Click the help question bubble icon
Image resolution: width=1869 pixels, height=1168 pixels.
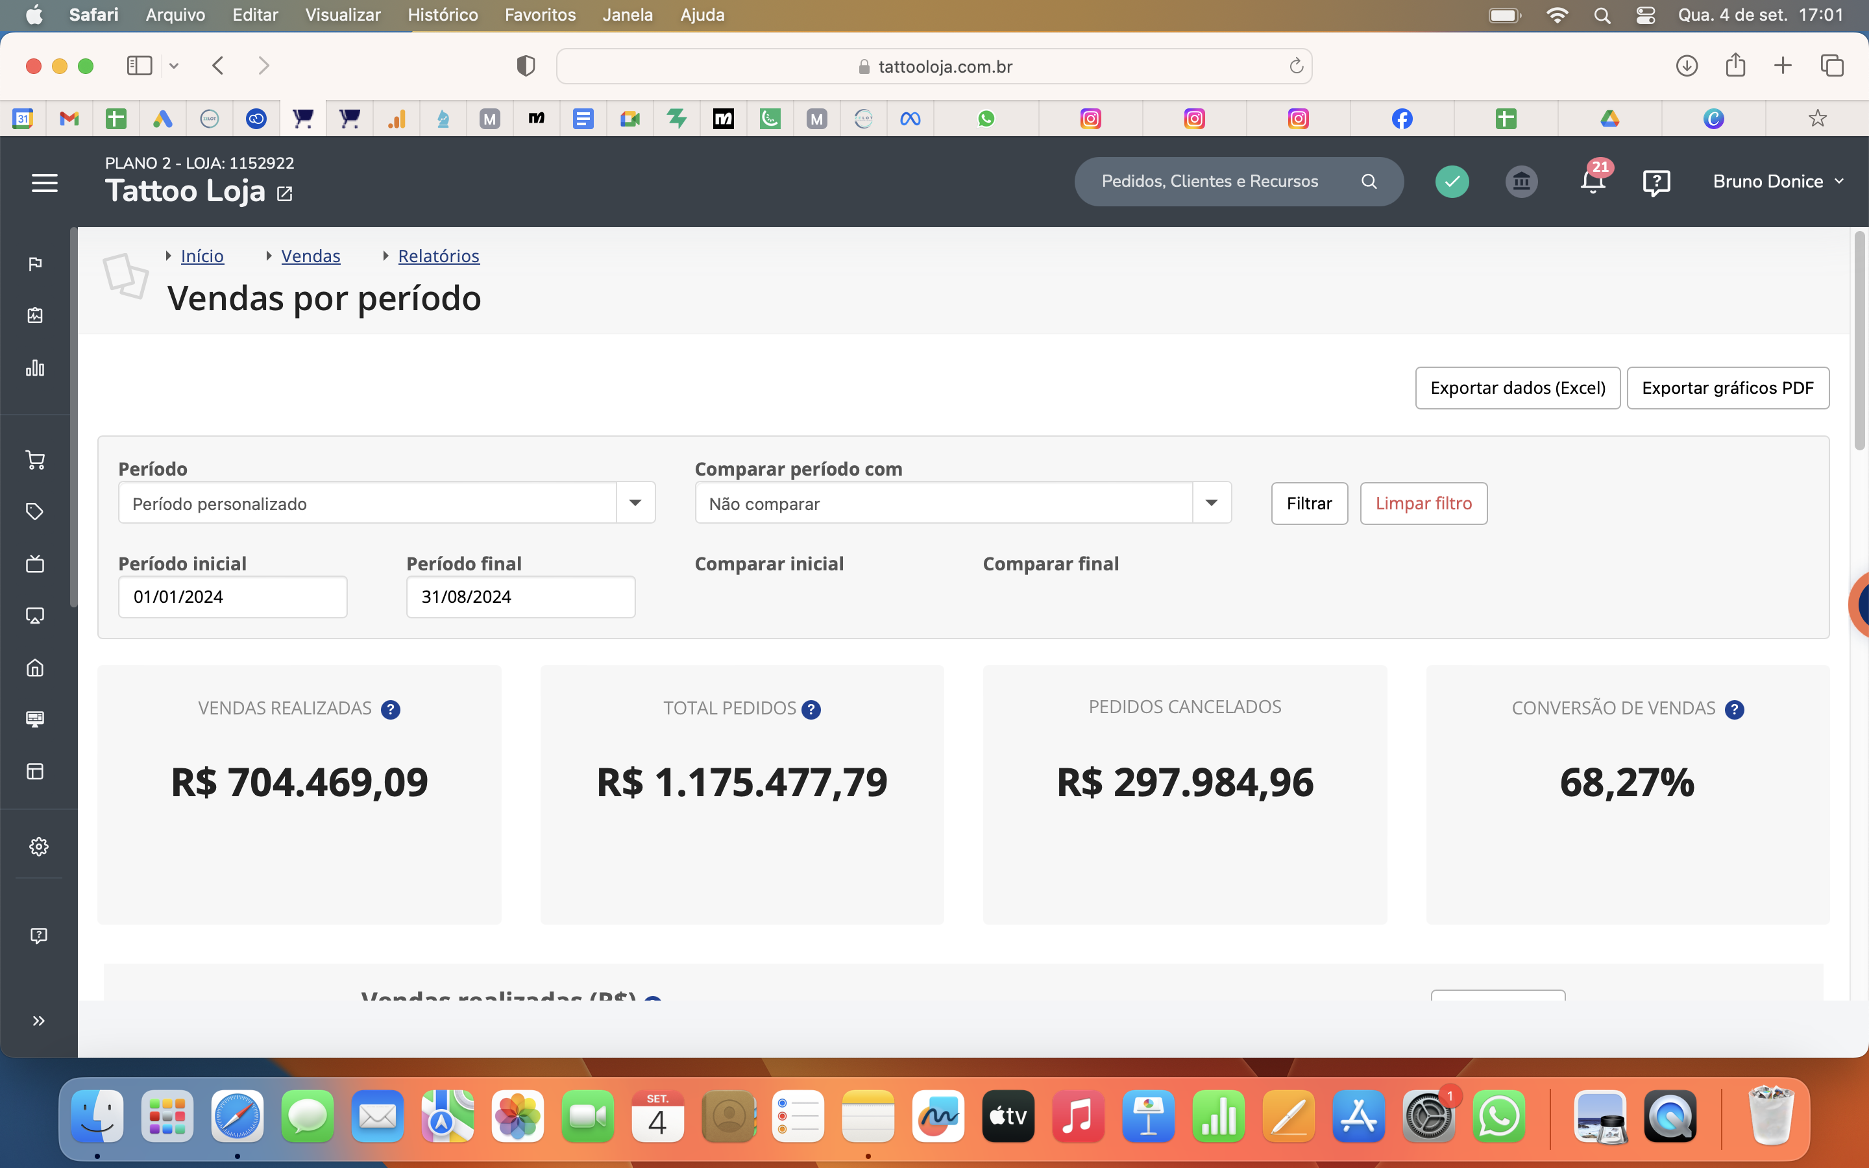pos(1657,182)
